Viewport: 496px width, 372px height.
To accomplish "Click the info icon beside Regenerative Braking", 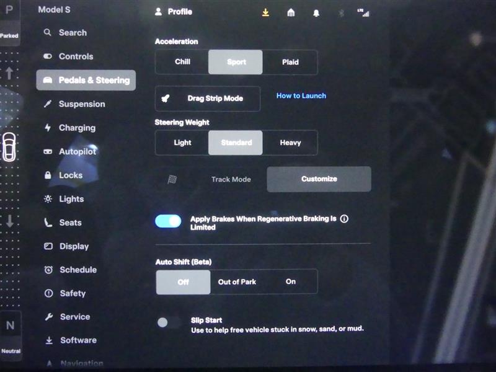I will 345,219.
